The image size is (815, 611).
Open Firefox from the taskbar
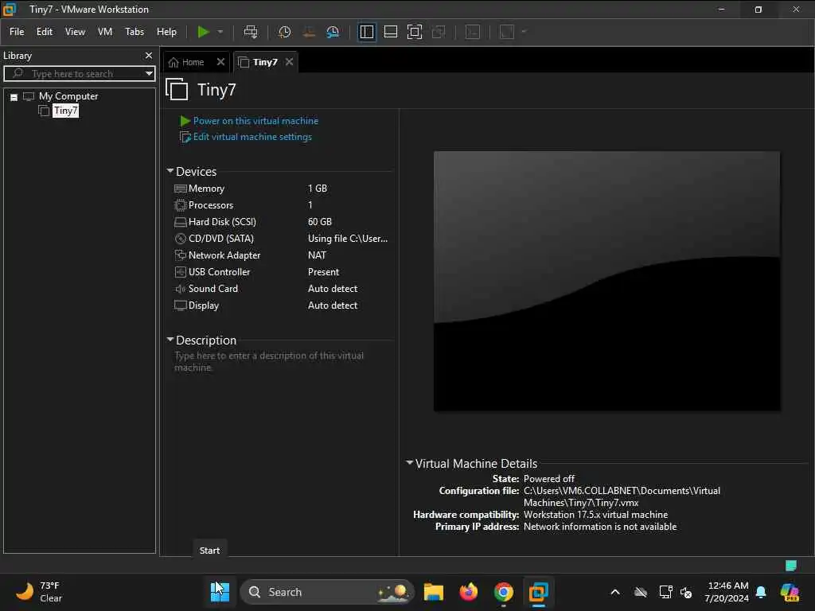tap(468, 592)
